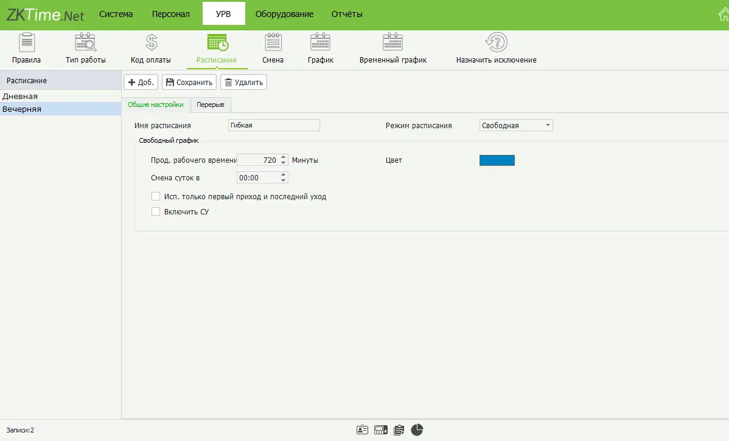Select the Смена toolbar icon
Image resolution: width=729 pixels, height=441 pixels.
point(273,43)
